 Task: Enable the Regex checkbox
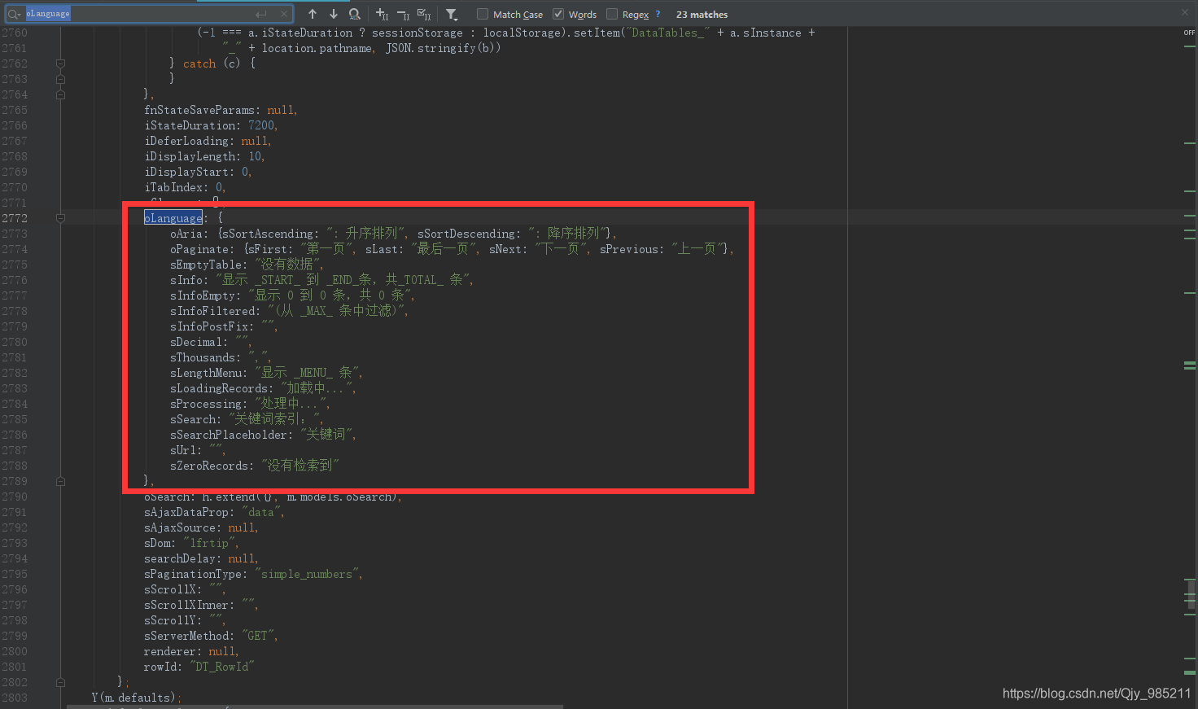(611, 14)
